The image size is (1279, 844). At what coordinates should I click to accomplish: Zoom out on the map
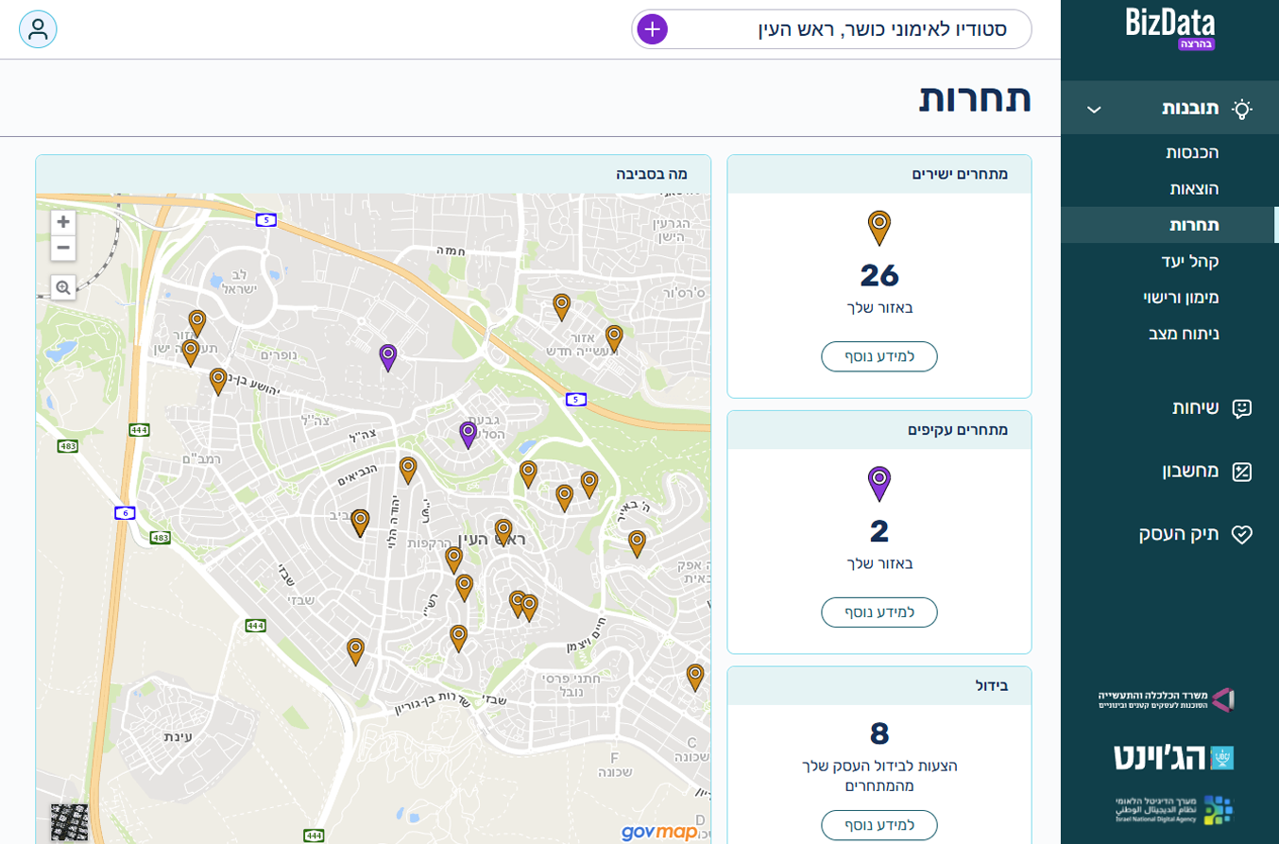63,248
